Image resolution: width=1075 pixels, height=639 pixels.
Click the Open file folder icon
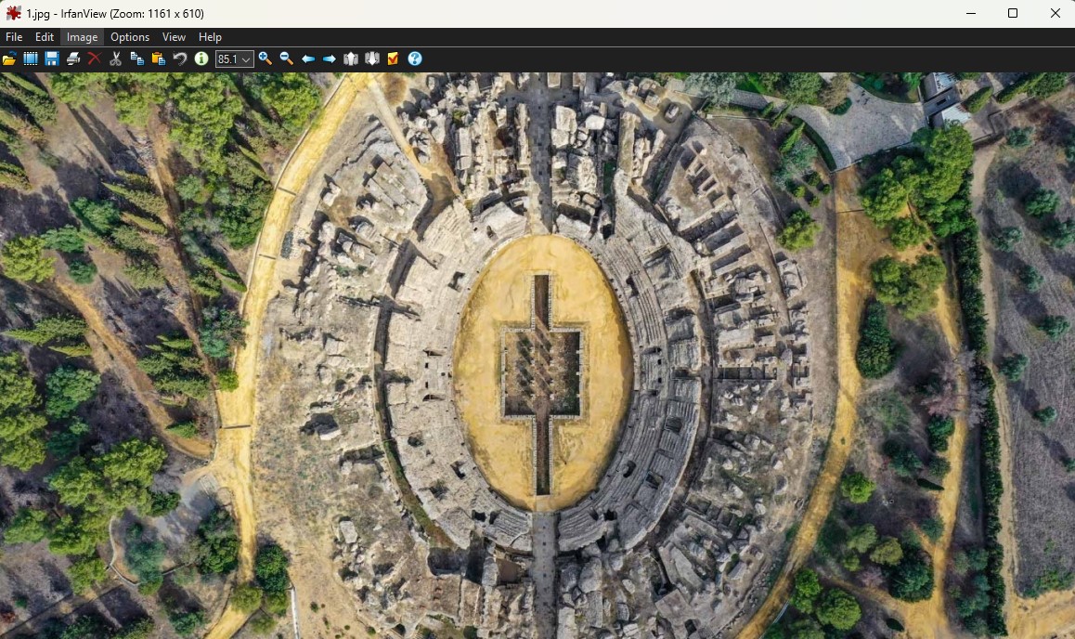click(x=9, y=59)
